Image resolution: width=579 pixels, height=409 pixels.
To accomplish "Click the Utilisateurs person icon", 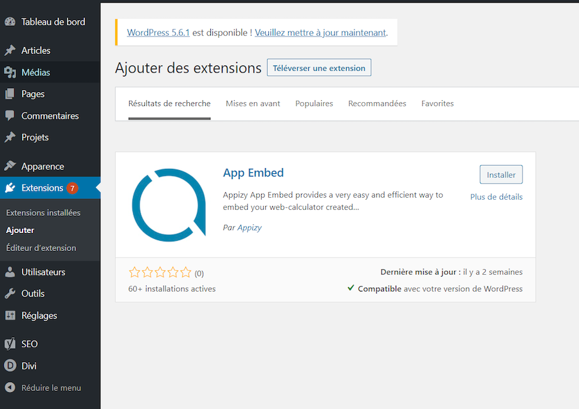I will pos(10,272).
